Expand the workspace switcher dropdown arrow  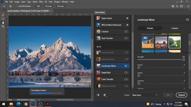coord(185,6)
